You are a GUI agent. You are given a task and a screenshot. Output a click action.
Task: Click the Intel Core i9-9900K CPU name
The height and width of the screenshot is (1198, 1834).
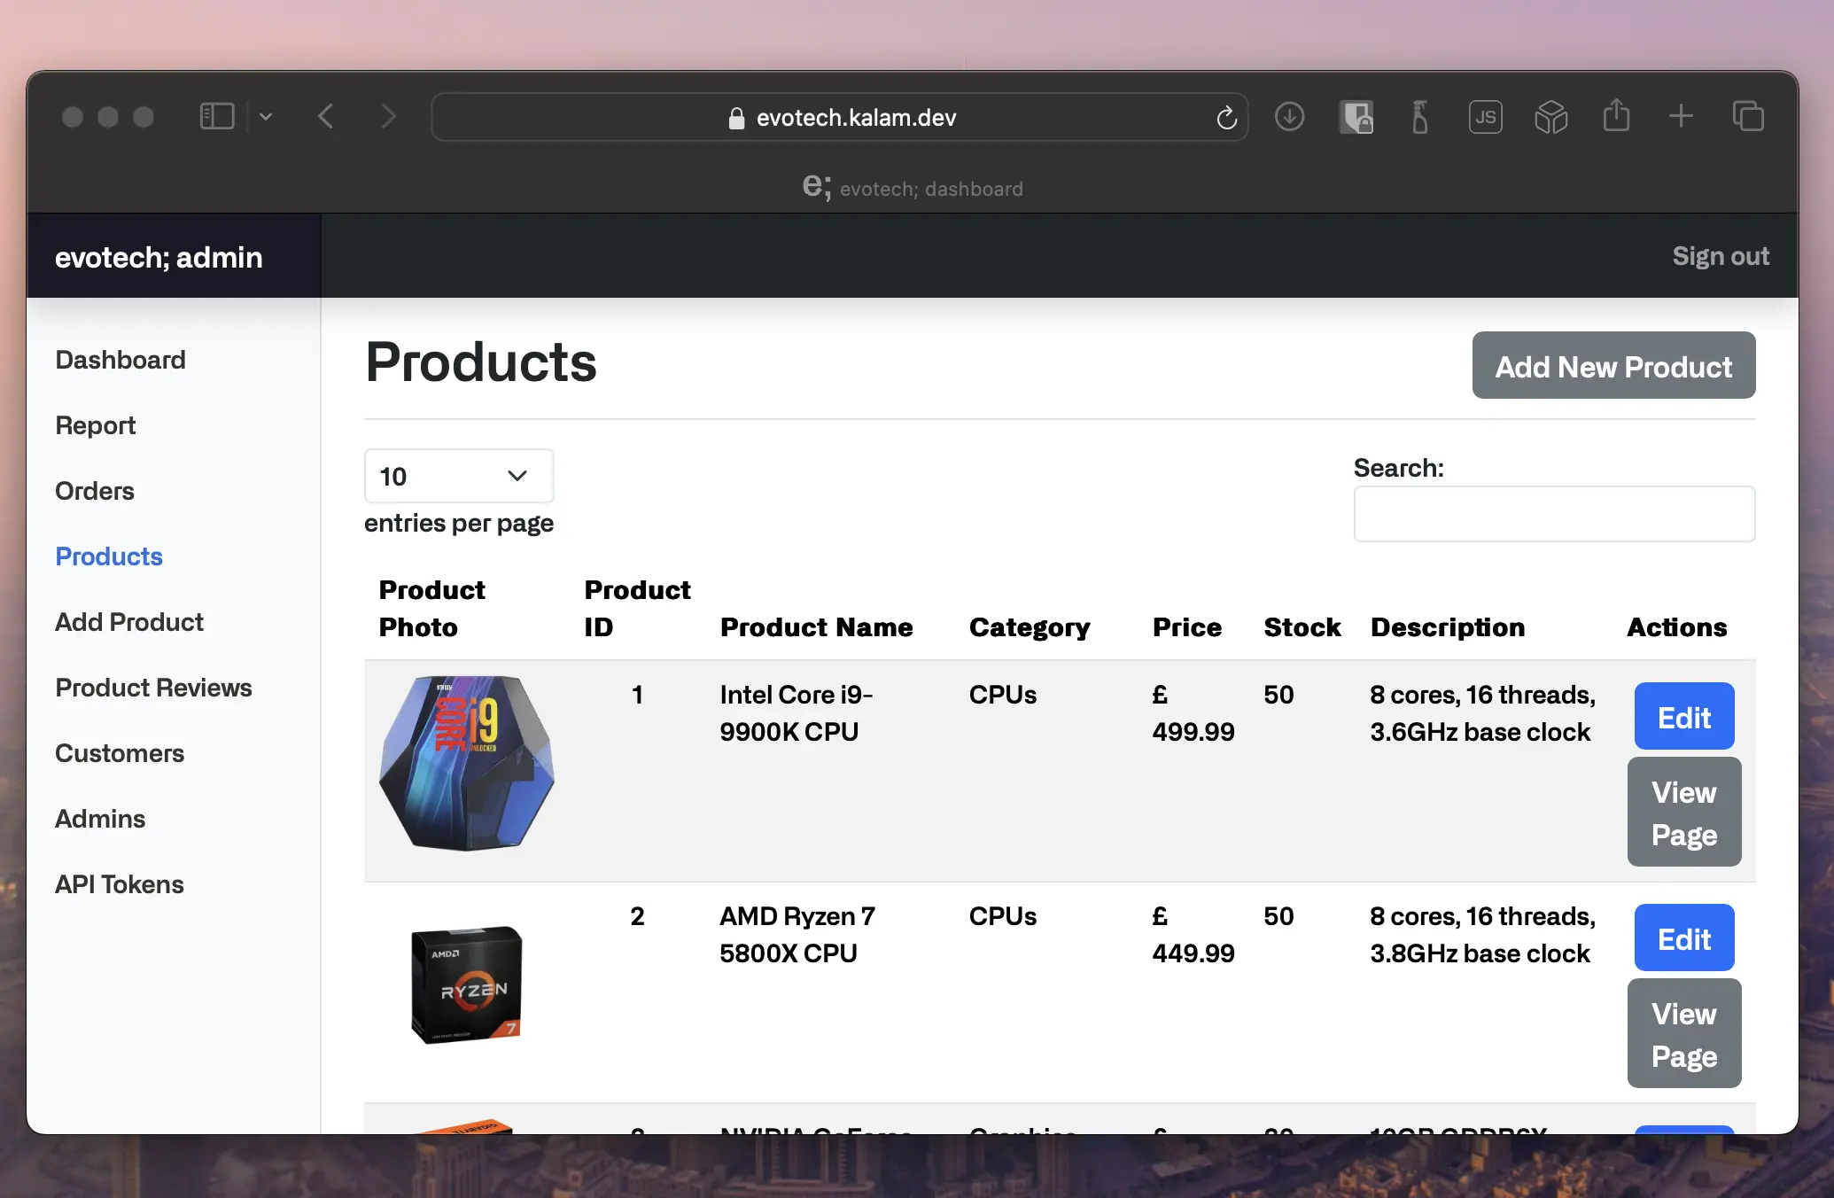point(796,713)
